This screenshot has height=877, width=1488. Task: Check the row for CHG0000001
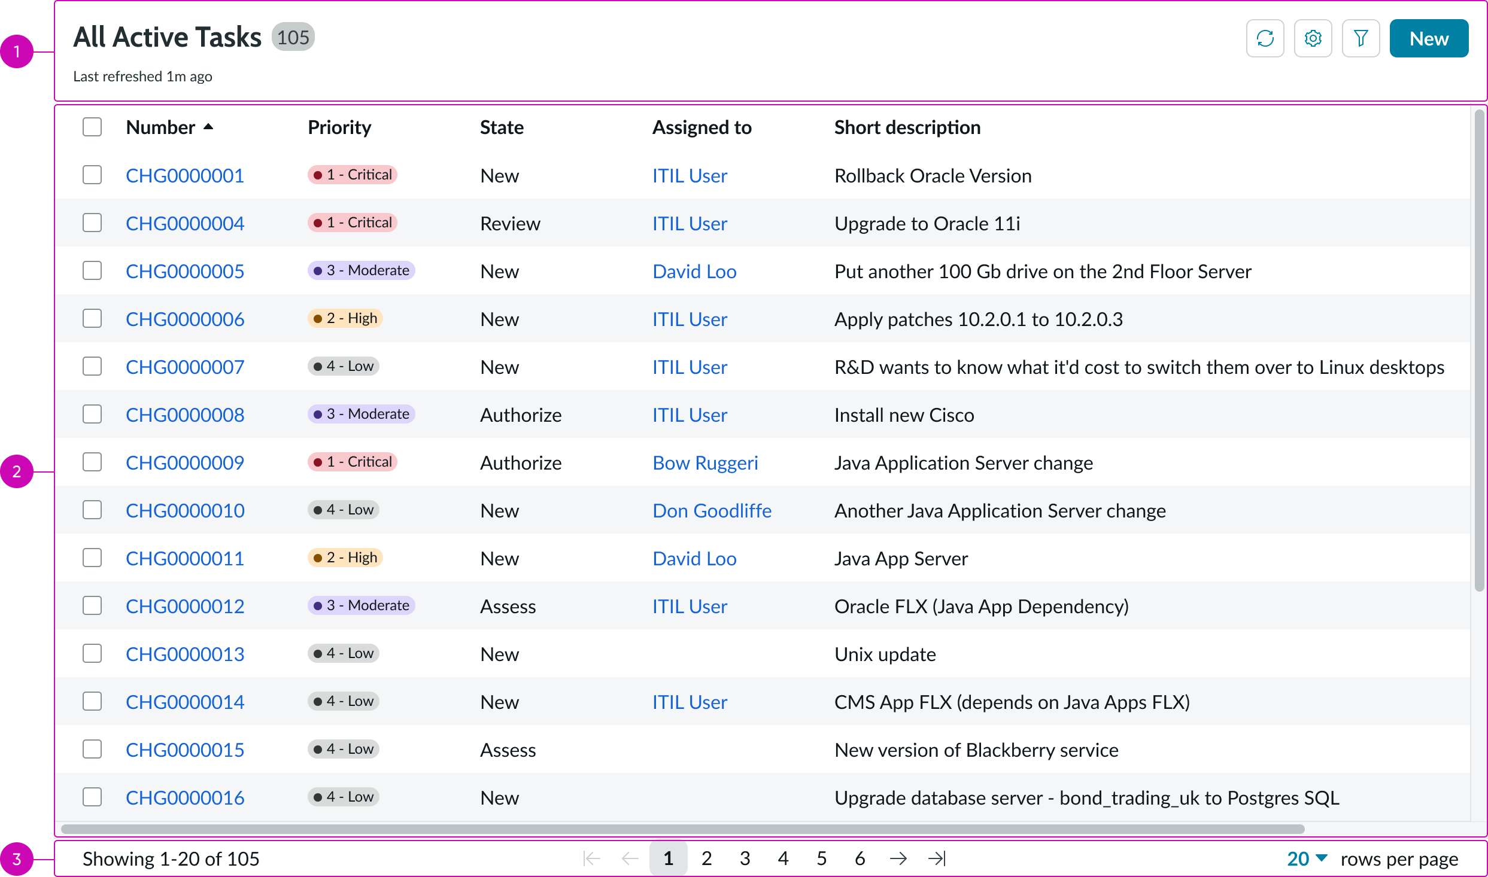coord(92,175)
